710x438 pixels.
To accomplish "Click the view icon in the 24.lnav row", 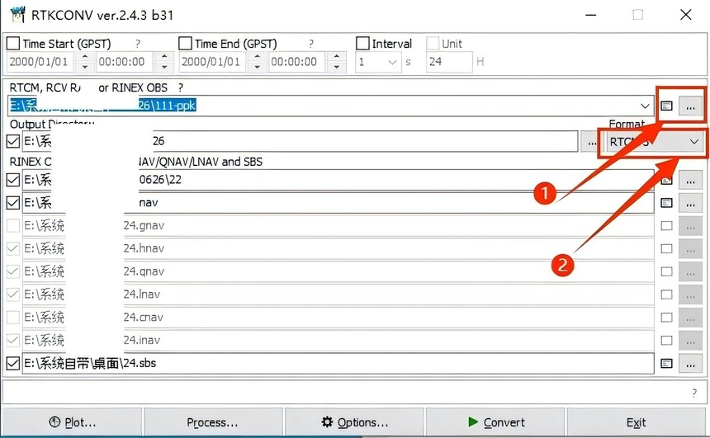I will pos(666,294).
